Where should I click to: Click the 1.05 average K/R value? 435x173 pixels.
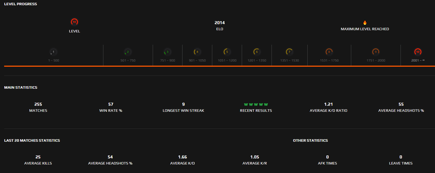[x=255, y=157]
